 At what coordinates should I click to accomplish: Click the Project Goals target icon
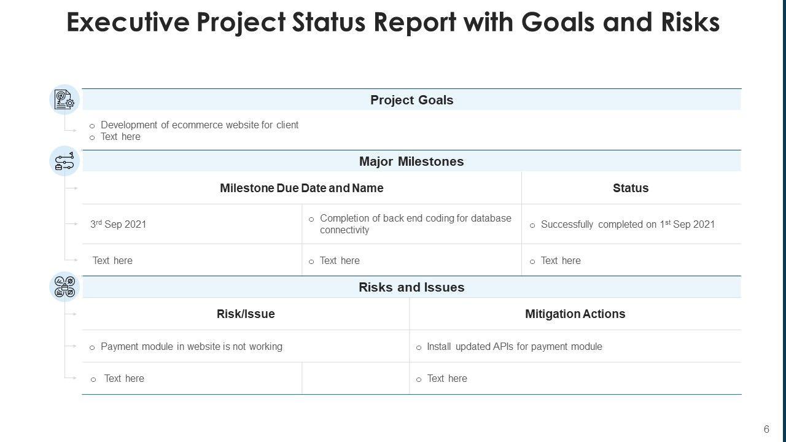64,99
